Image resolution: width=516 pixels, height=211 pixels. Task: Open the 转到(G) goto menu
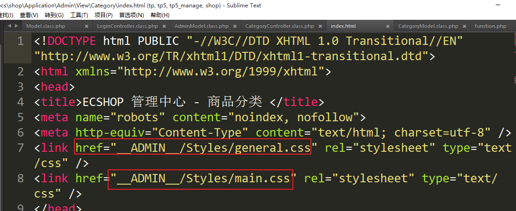click(x=54, y=15)
